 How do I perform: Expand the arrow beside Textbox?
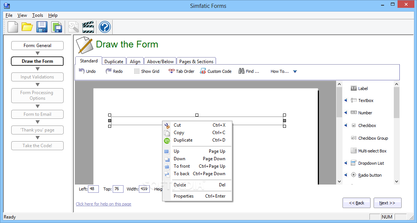pyautogui.click(x=346, y=100)
